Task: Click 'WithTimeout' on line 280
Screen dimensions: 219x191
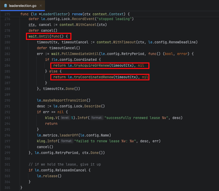Action: click(x=124, y=42)
